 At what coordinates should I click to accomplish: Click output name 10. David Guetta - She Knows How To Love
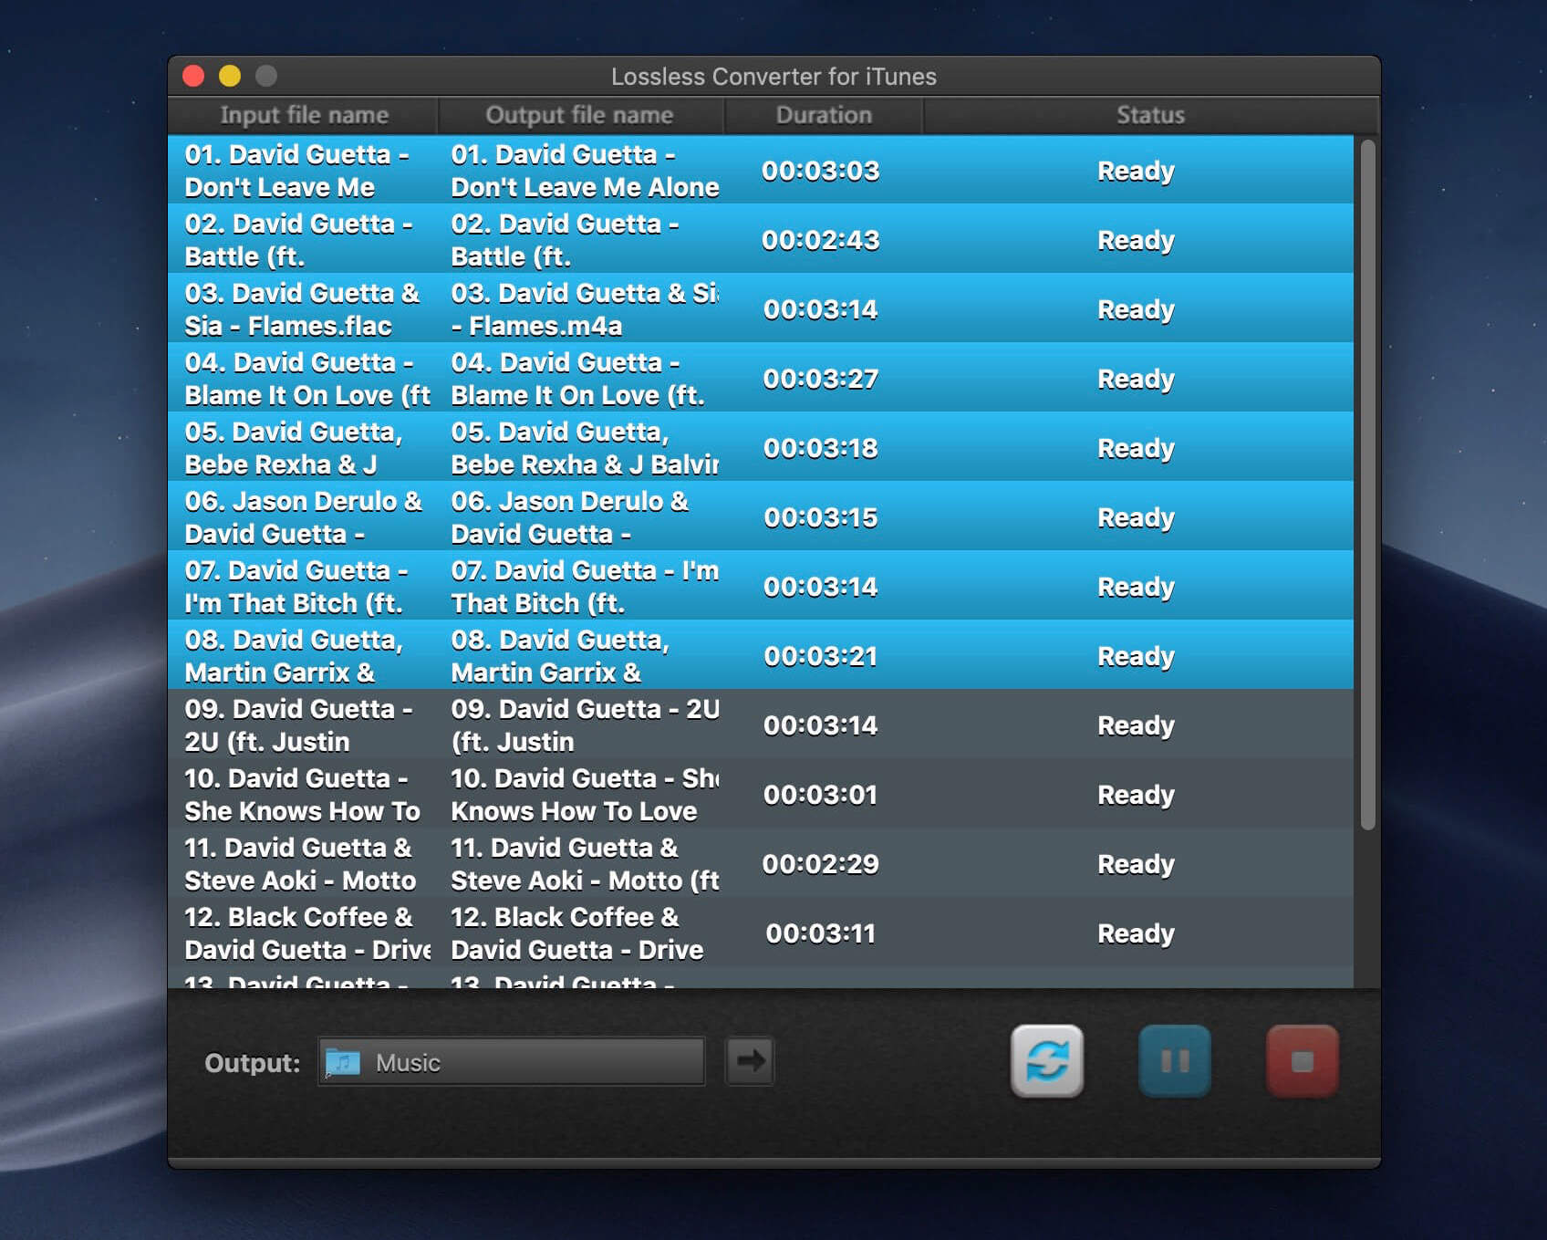585,795
